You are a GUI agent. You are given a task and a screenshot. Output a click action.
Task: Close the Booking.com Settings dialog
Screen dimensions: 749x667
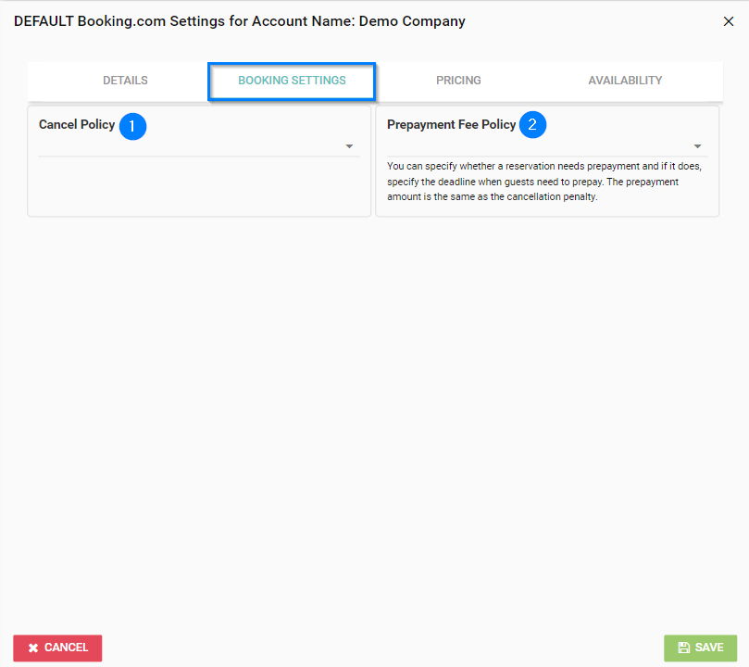tap(728, 21)
